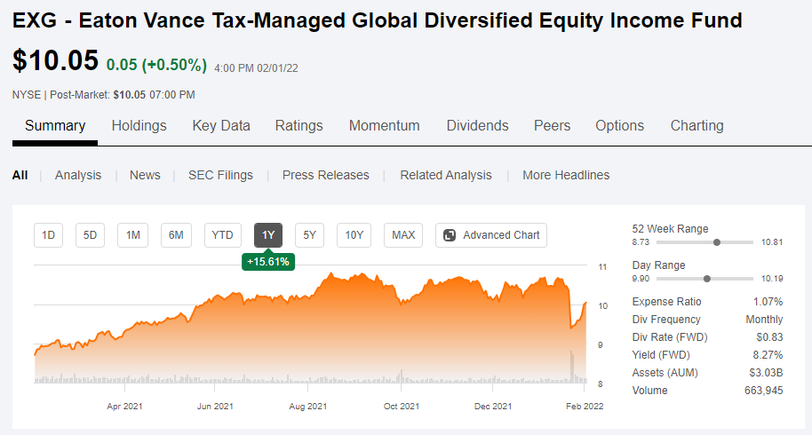Open the Summary tab
This screenshot has height=435, width=812.
tap(55, 126)
